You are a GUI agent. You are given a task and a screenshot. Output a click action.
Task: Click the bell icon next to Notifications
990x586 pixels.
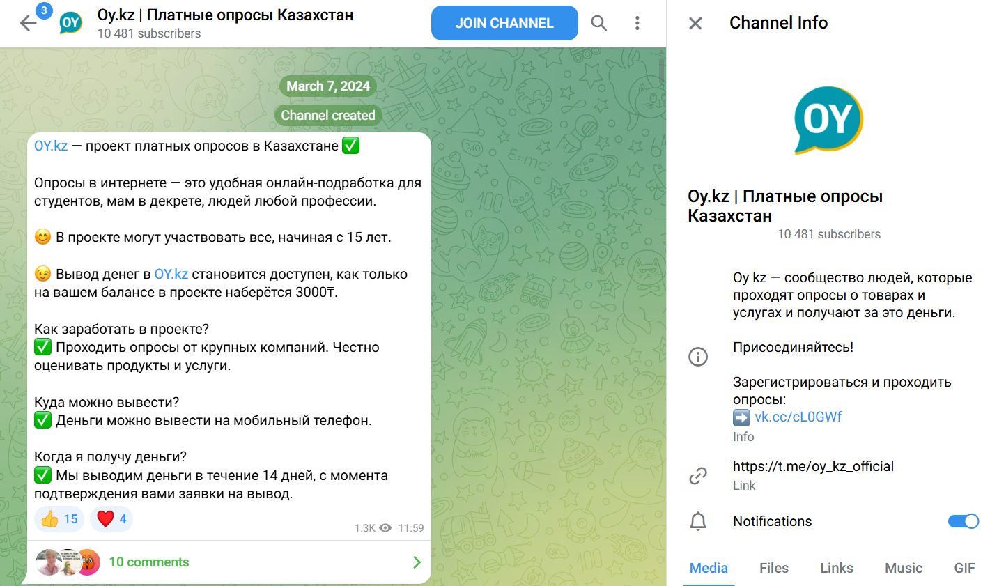[697, 521]
